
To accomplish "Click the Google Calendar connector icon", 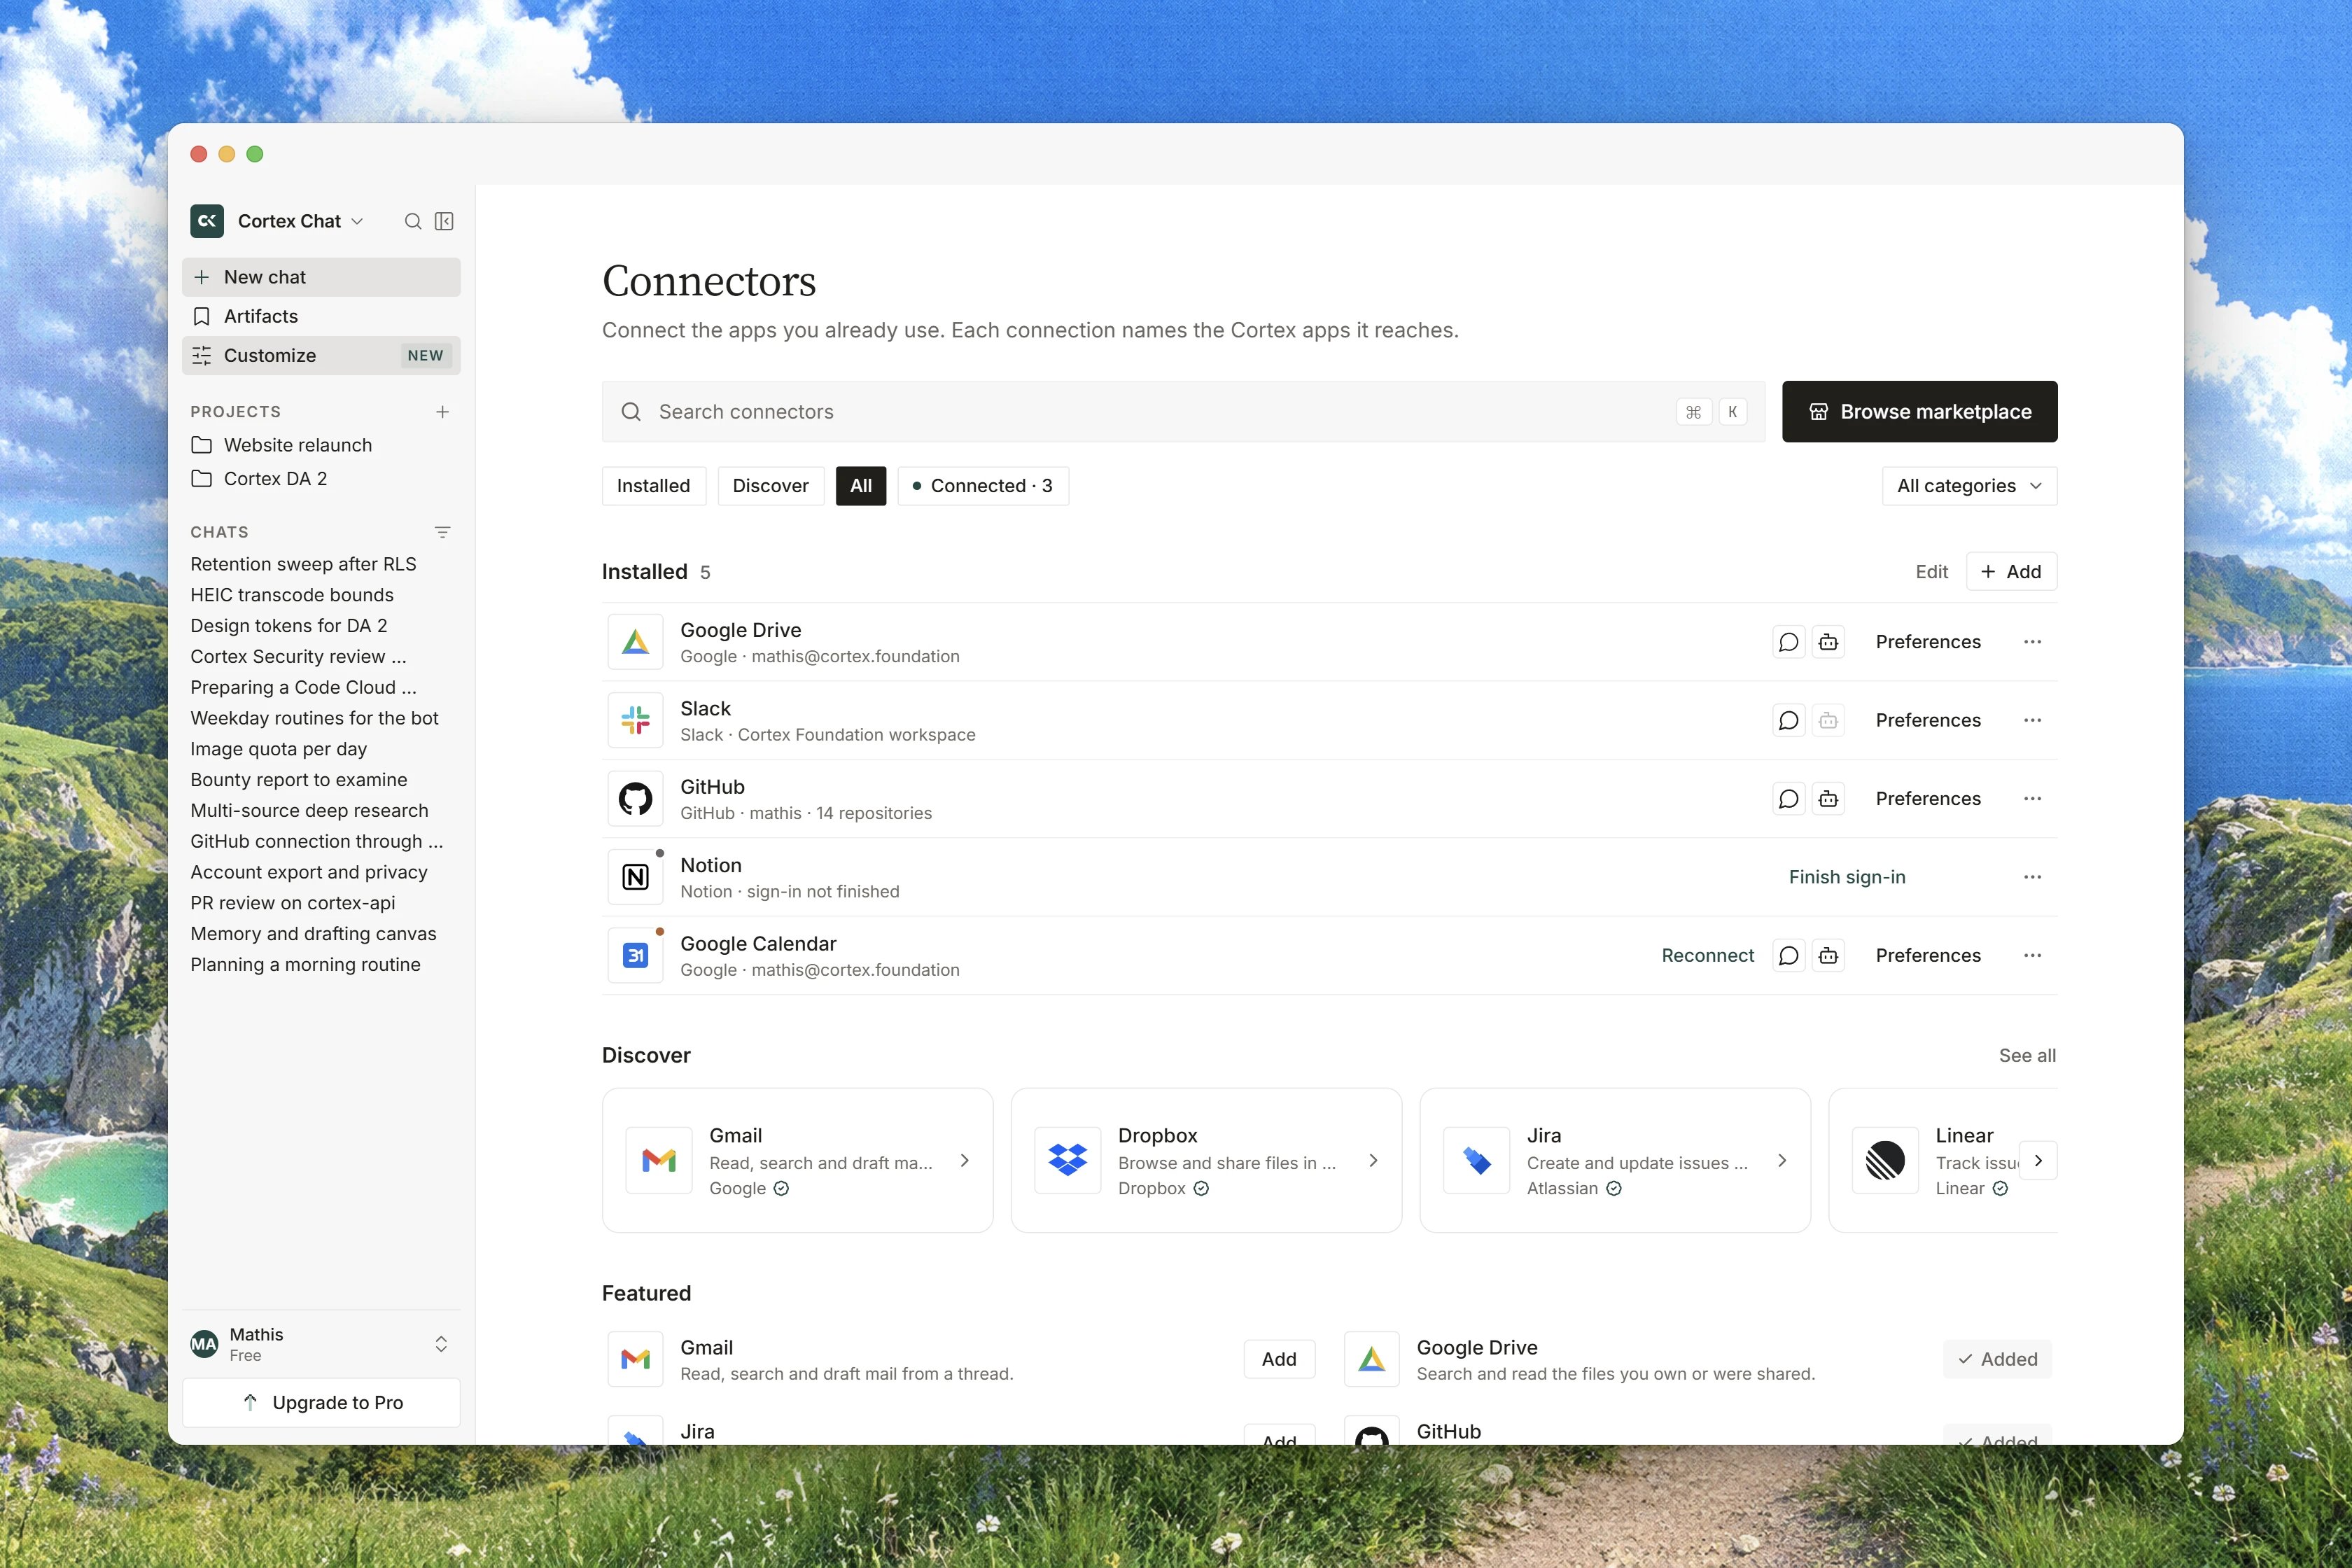I will pos(635,956).
